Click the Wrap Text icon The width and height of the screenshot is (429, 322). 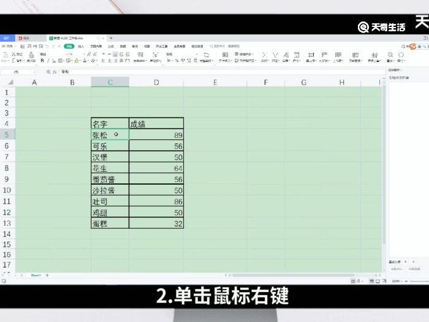pos(156,55)
